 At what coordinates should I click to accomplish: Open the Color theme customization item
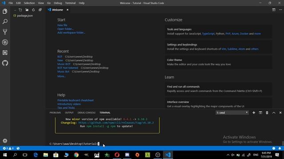pos(218,62)
